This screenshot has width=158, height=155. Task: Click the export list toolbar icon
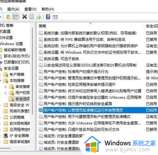tap(39, 17)
